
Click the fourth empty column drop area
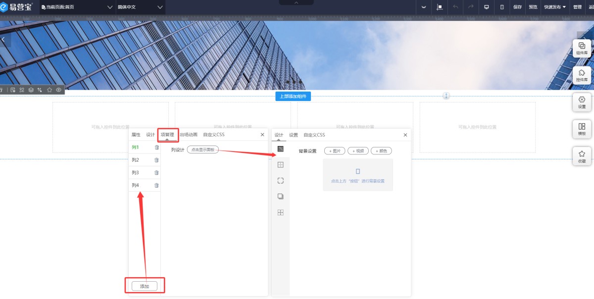[477, 127]
